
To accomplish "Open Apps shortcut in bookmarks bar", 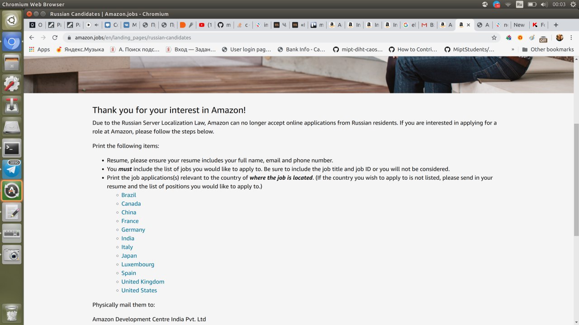I will click(x=39, y=49).
